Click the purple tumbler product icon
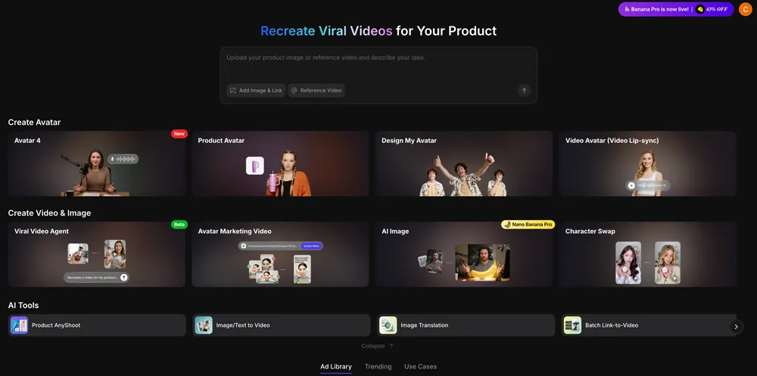This screenshot has height=376, width=757. tap(255, 166)
